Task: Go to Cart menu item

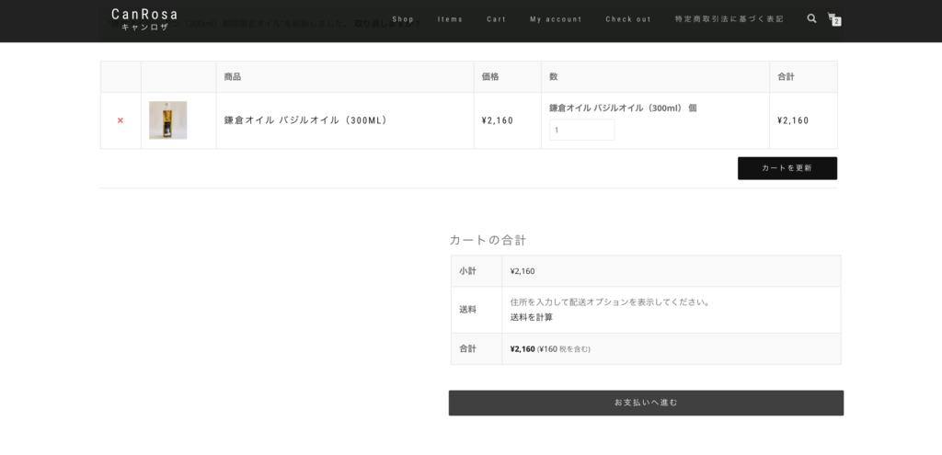Action: click(x=496, y=19)
